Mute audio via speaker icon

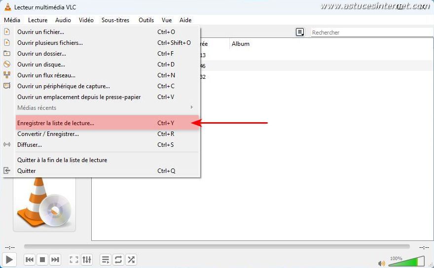tap(381, 263)
